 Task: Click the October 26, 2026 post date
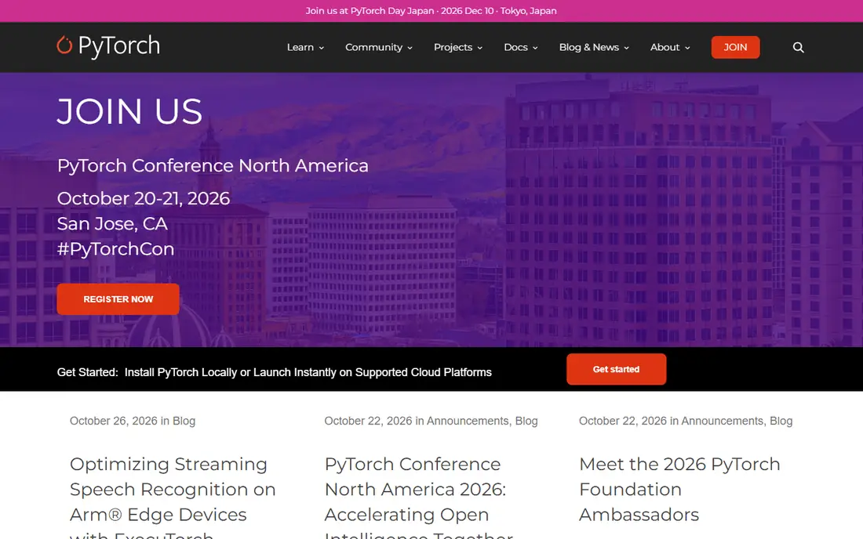[114, 421]
